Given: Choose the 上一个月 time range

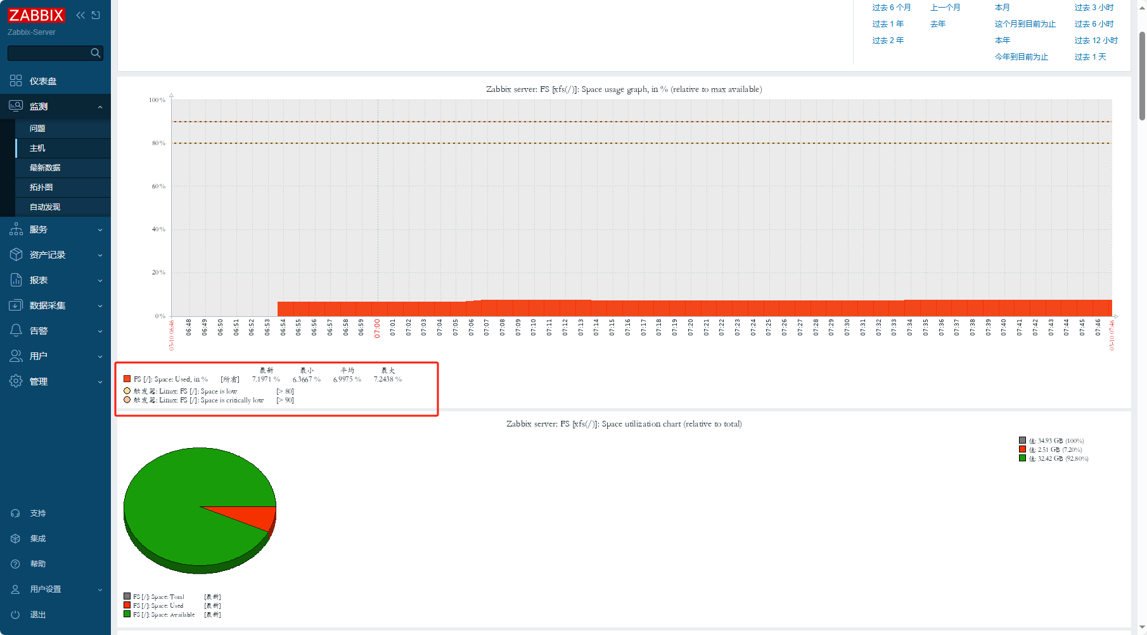Looking at the screenshot, I should 945,8.
